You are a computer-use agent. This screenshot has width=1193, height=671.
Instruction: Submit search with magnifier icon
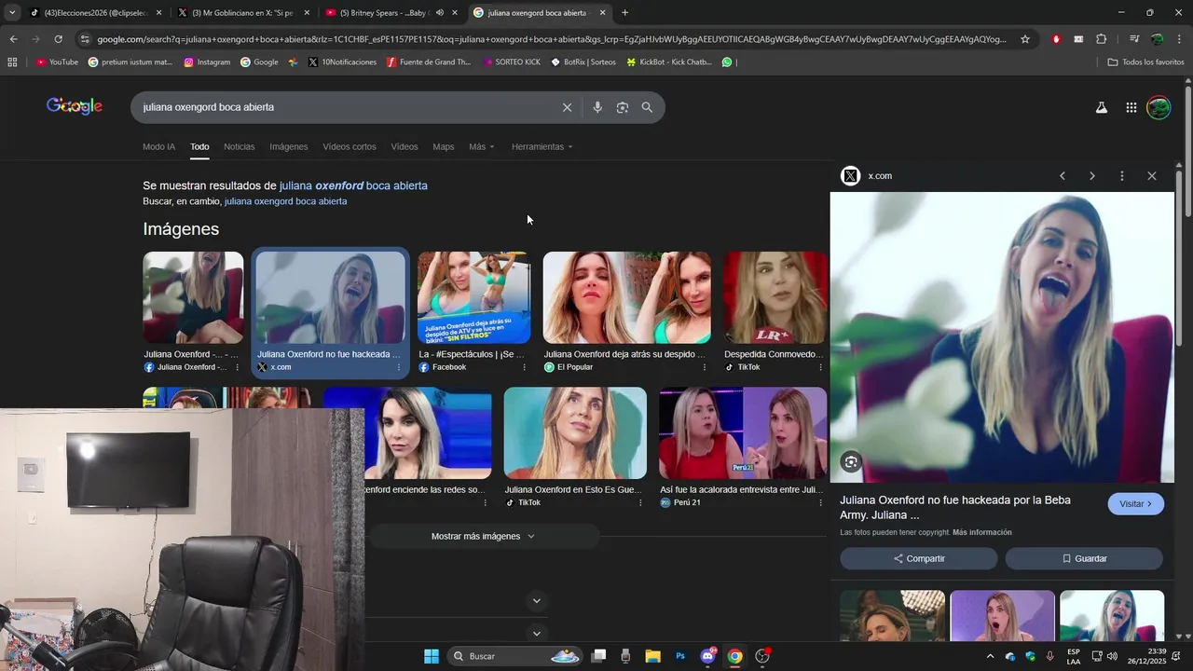point(647,107)
